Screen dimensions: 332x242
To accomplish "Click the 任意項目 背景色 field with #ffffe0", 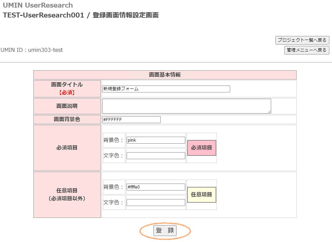I will point(156,187).
